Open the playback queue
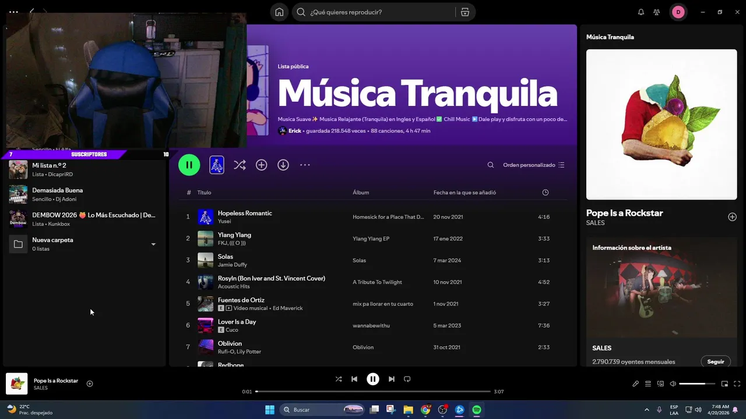Viewport: 746px width, 419px height. point(648,384)
